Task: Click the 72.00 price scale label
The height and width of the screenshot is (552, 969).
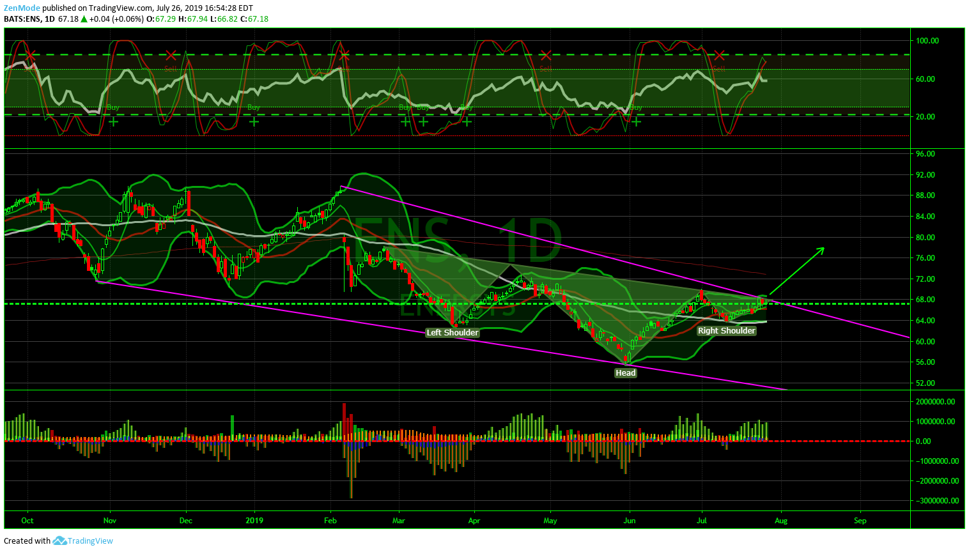Action: tap(925, 279)
